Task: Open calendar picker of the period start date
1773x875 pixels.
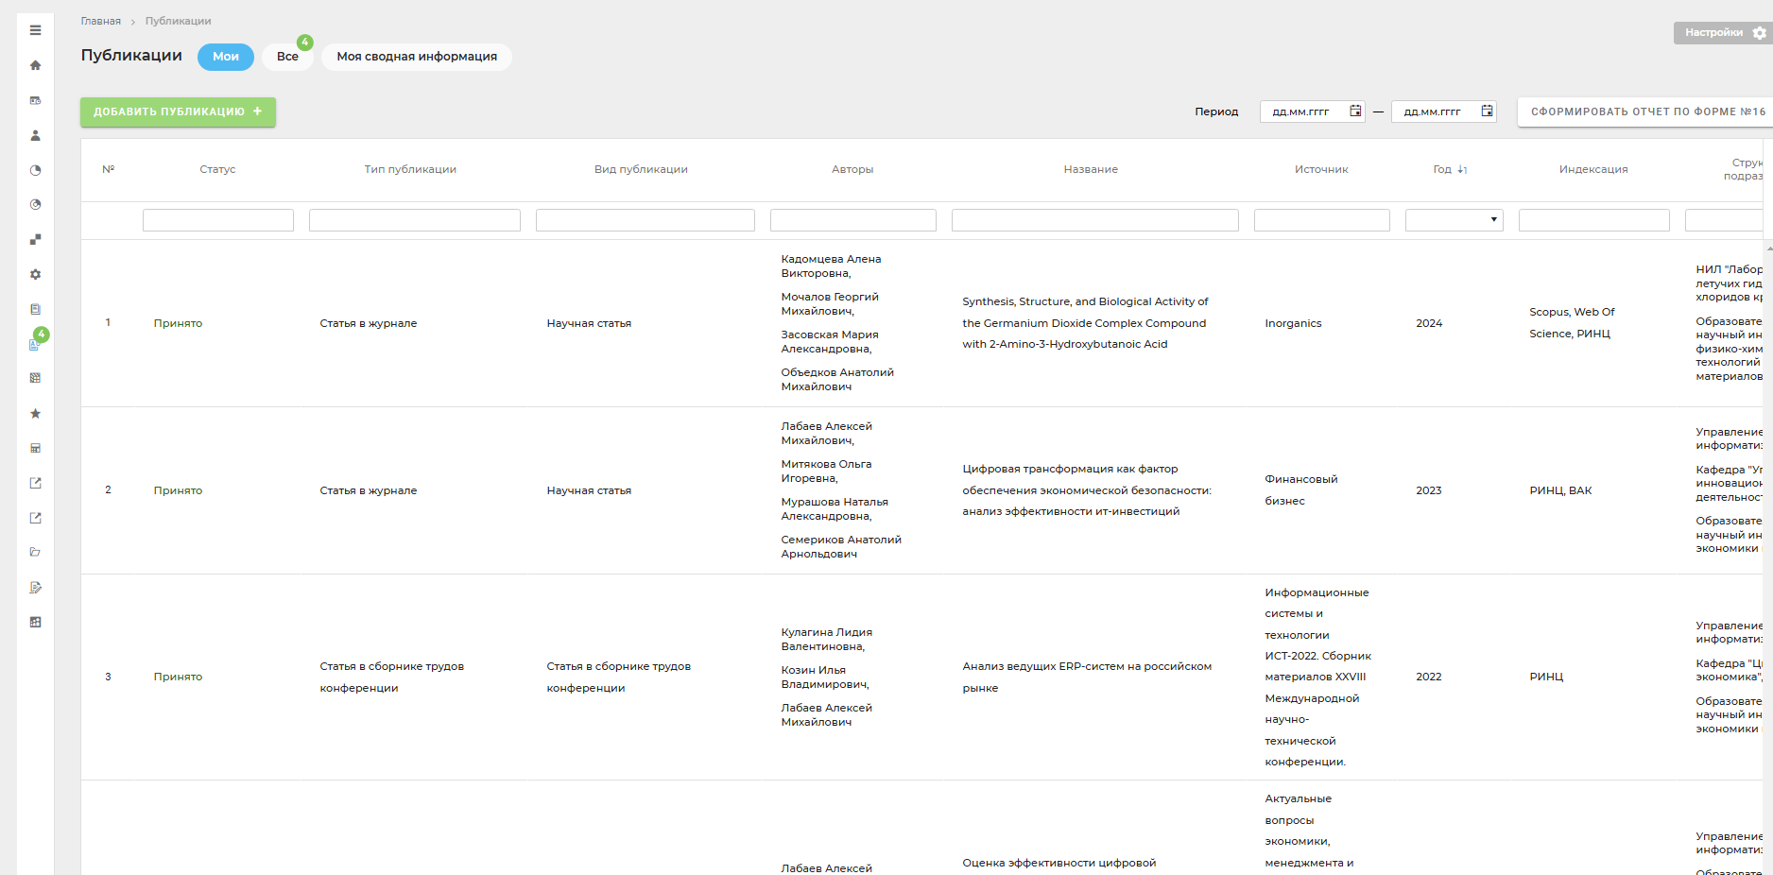Action: click(1355, 112)
